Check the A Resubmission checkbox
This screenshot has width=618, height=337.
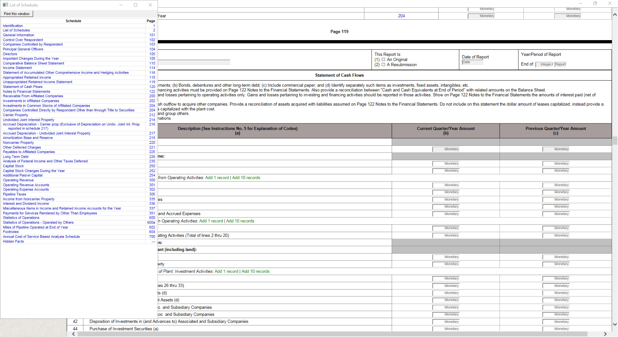383,65
